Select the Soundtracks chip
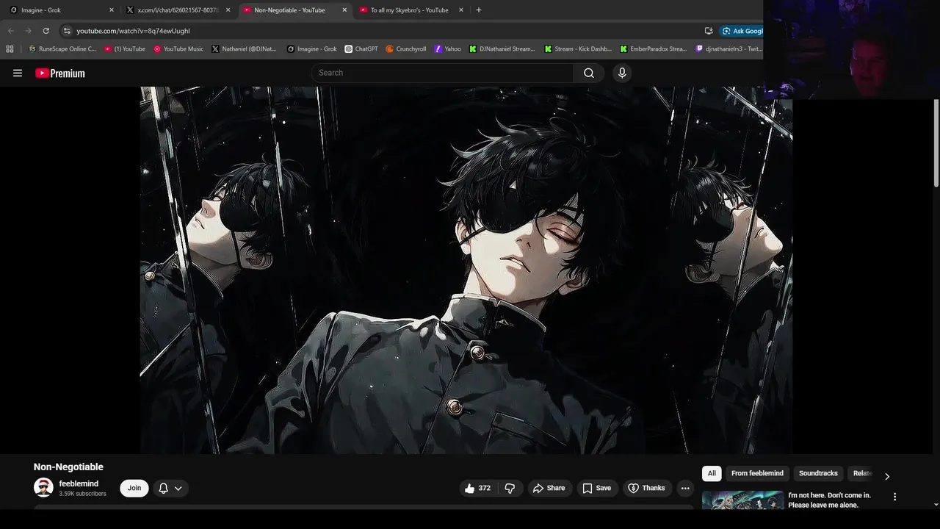 click(818, 473)
